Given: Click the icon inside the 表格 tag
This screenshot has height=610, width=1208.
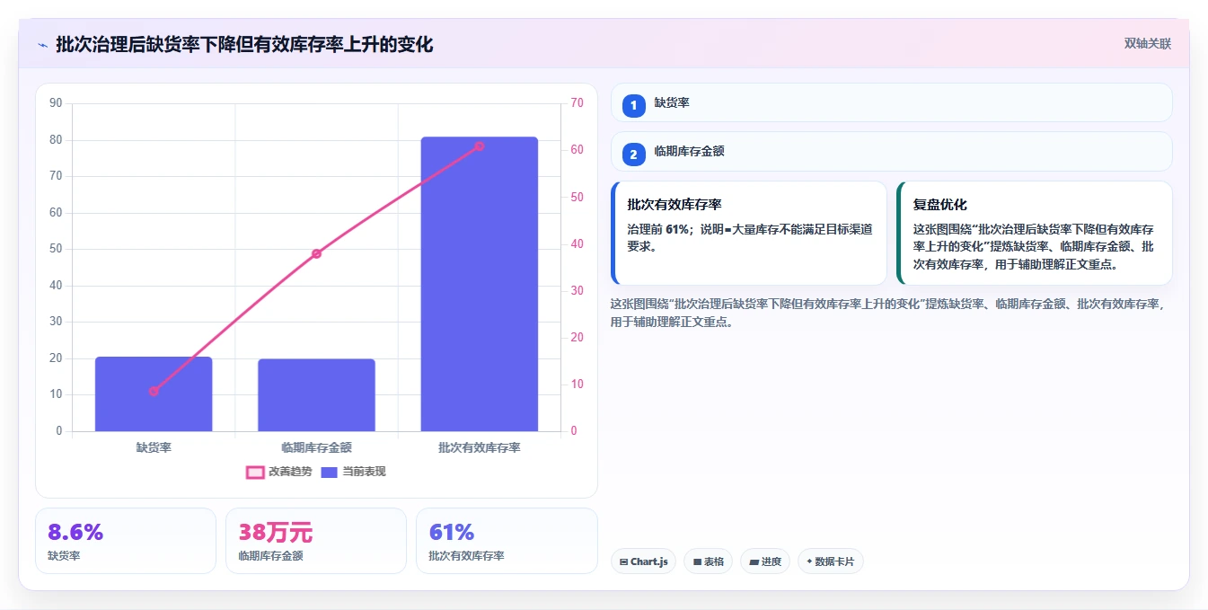Looking at the screenshot, I should click(697, 561).
